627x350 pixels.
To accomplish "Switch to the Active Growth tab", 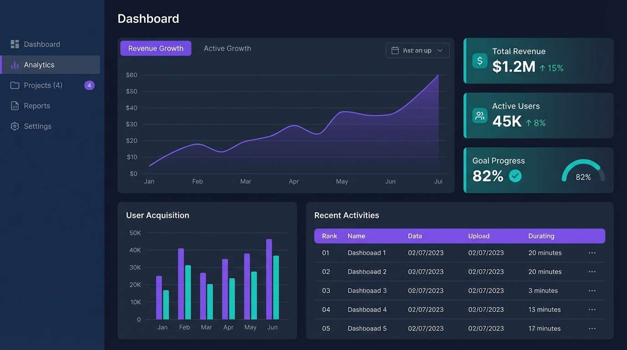I will (227, 48).
